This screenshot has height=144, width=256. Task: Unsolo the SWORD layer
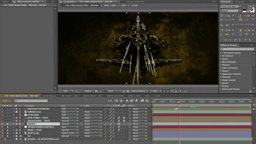(8, 124)
